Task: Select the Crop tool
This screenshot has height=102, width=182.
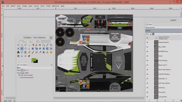Action: click(29, 48)
